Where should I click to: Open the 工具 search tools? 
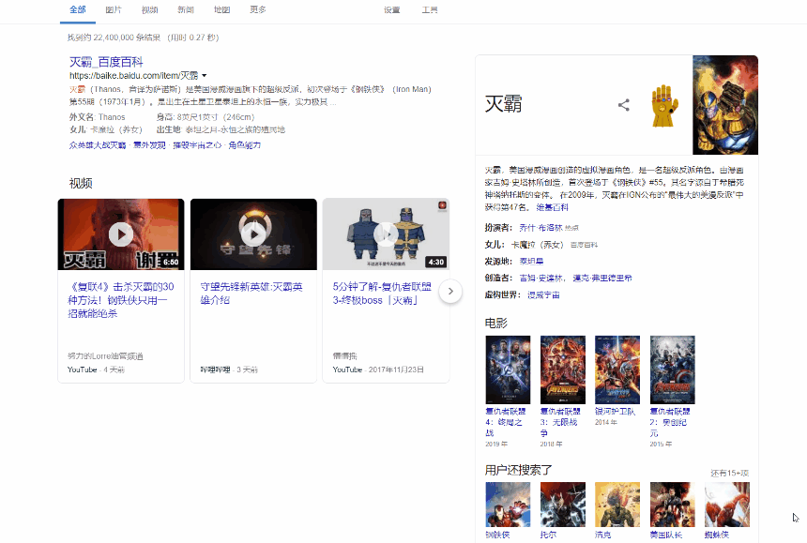tap(430, 9)
